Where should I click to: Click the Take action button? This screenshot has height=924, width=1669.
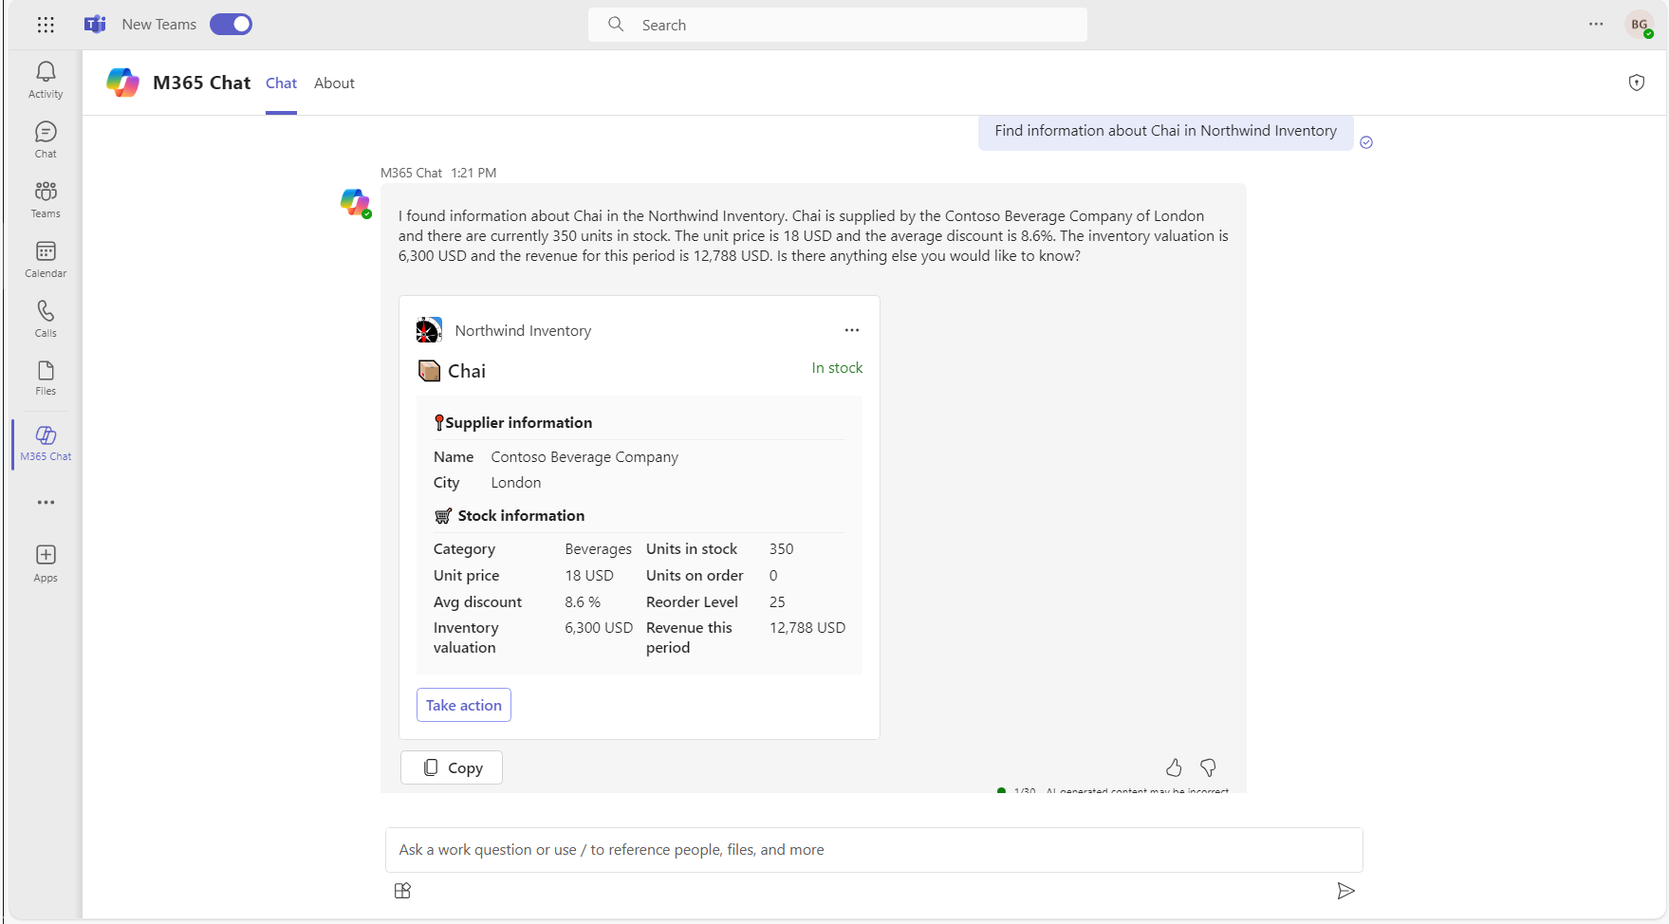(x=464, y=705)
